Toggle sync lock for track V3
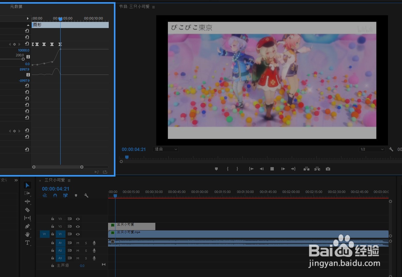 point(70,219)
